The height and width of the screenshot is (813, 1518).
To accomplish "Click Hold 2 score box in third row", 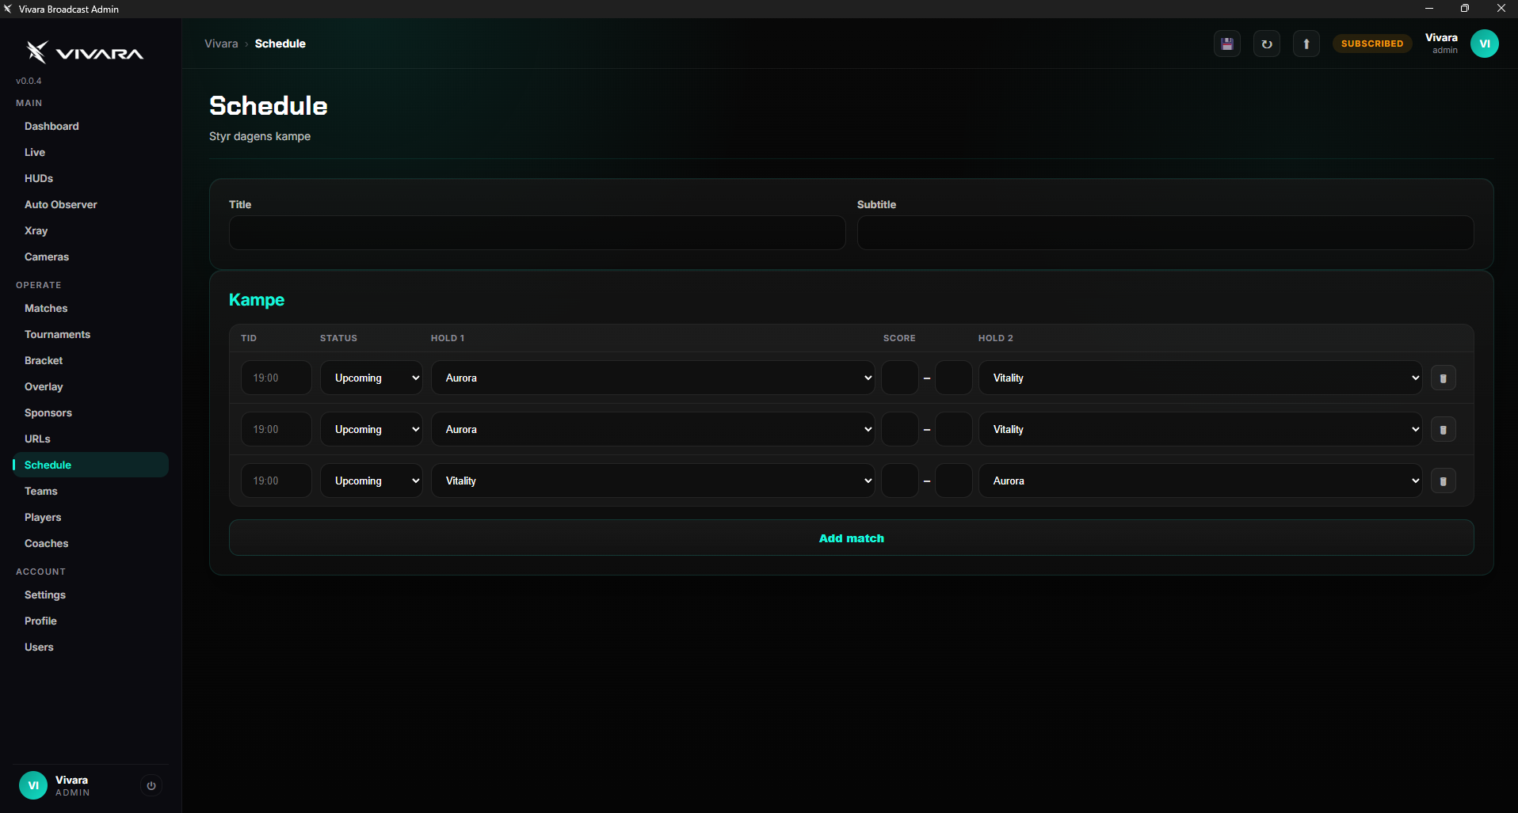I will pyautogui.click(x=954, y=481).
